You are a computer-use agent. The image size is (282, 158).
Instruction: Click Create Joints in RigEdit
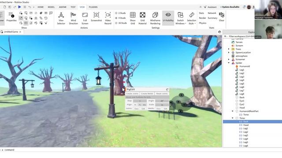pos(132,93)
